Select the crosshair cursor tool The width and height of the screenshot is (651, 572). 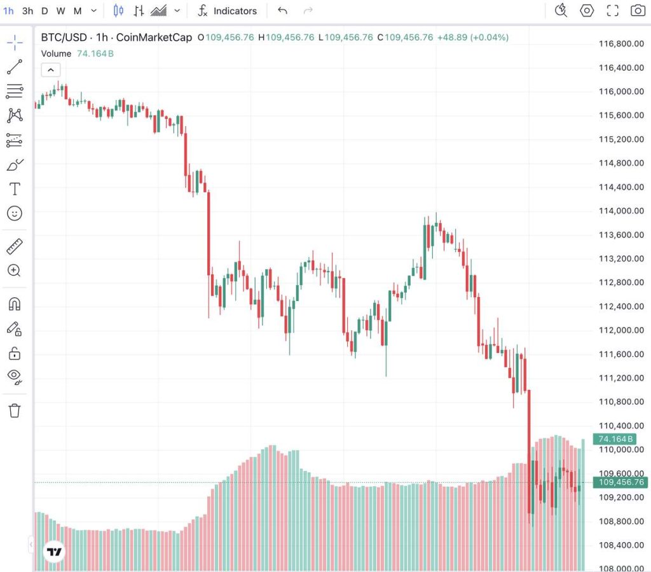tap(14, 43)
